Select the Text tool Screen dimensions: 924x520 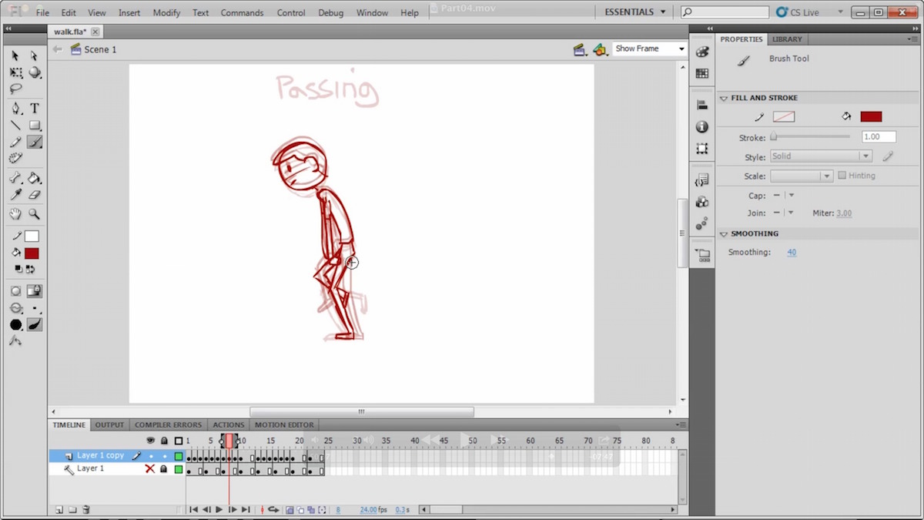pyautogui.click(x=35, y=109)
